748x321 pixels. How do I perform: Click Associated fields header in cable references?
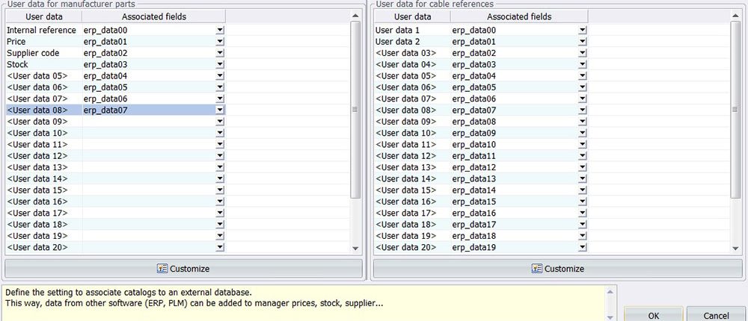coord(519,16)
